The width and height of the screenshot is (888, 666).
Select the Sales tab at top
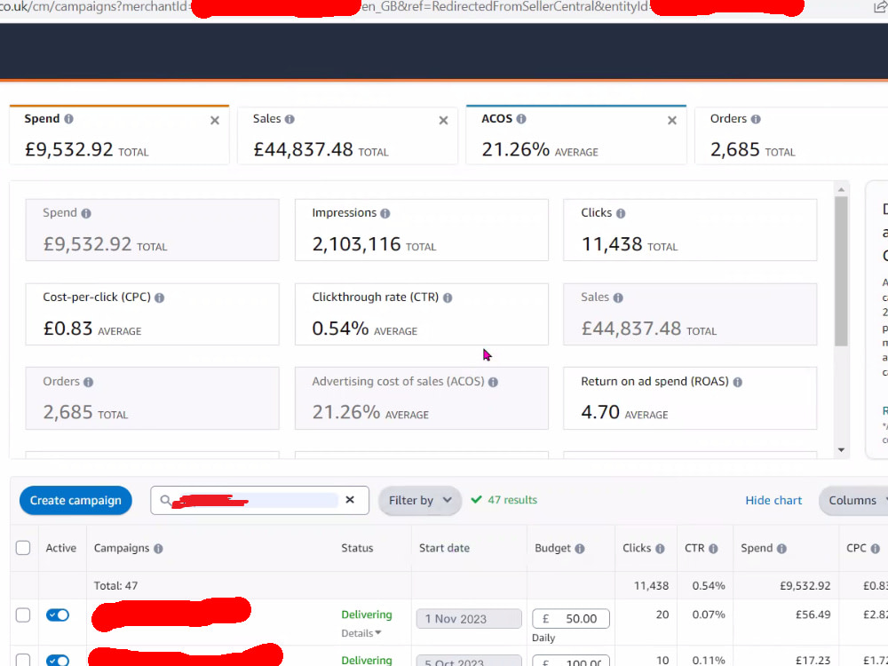[347, 135]
